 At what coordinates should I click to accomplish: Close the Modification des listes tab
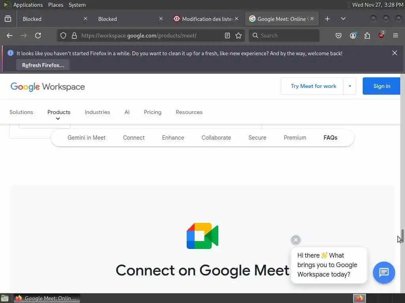click(237, 19)
